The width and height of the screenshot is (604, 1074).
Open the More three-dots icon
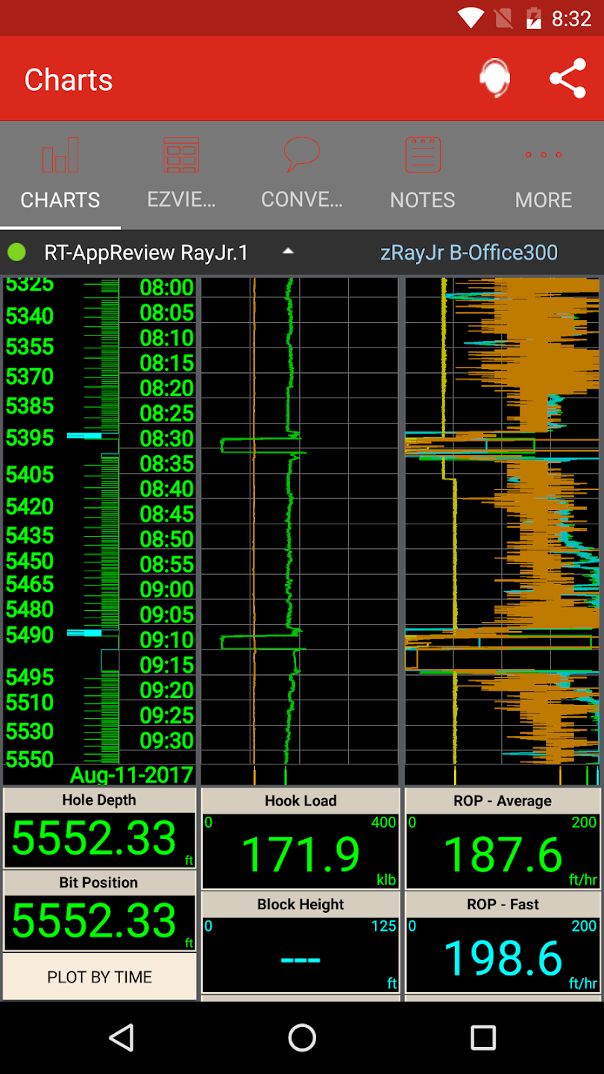[544, 155]
